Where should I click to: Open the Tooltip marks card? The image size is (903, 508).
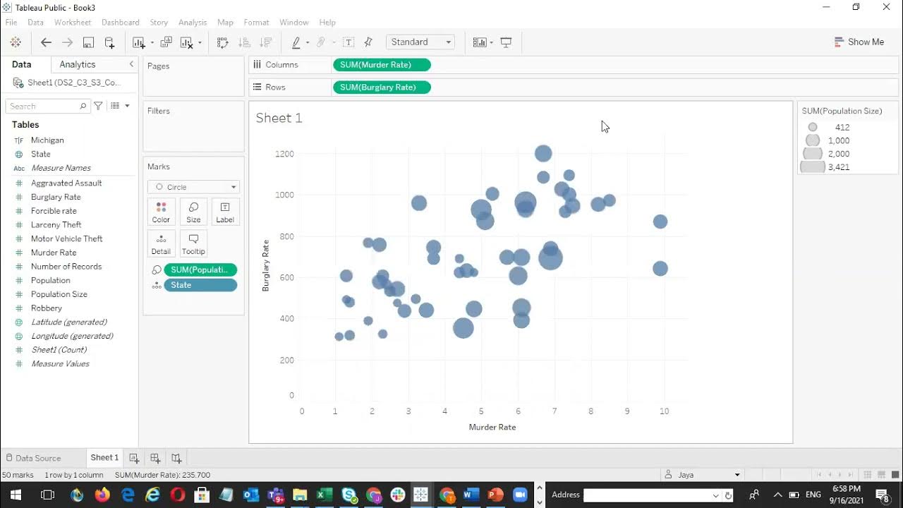[x=193, y=243]
